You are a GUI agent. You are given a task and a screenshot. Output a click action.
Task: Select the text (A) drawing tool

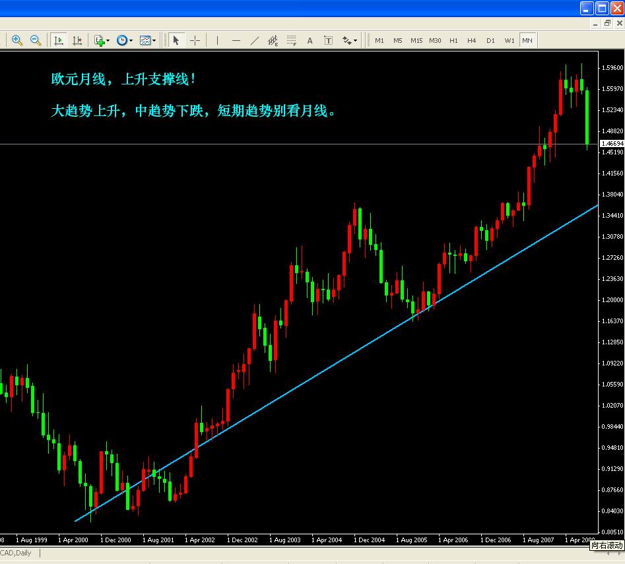[x=310, y=40]
